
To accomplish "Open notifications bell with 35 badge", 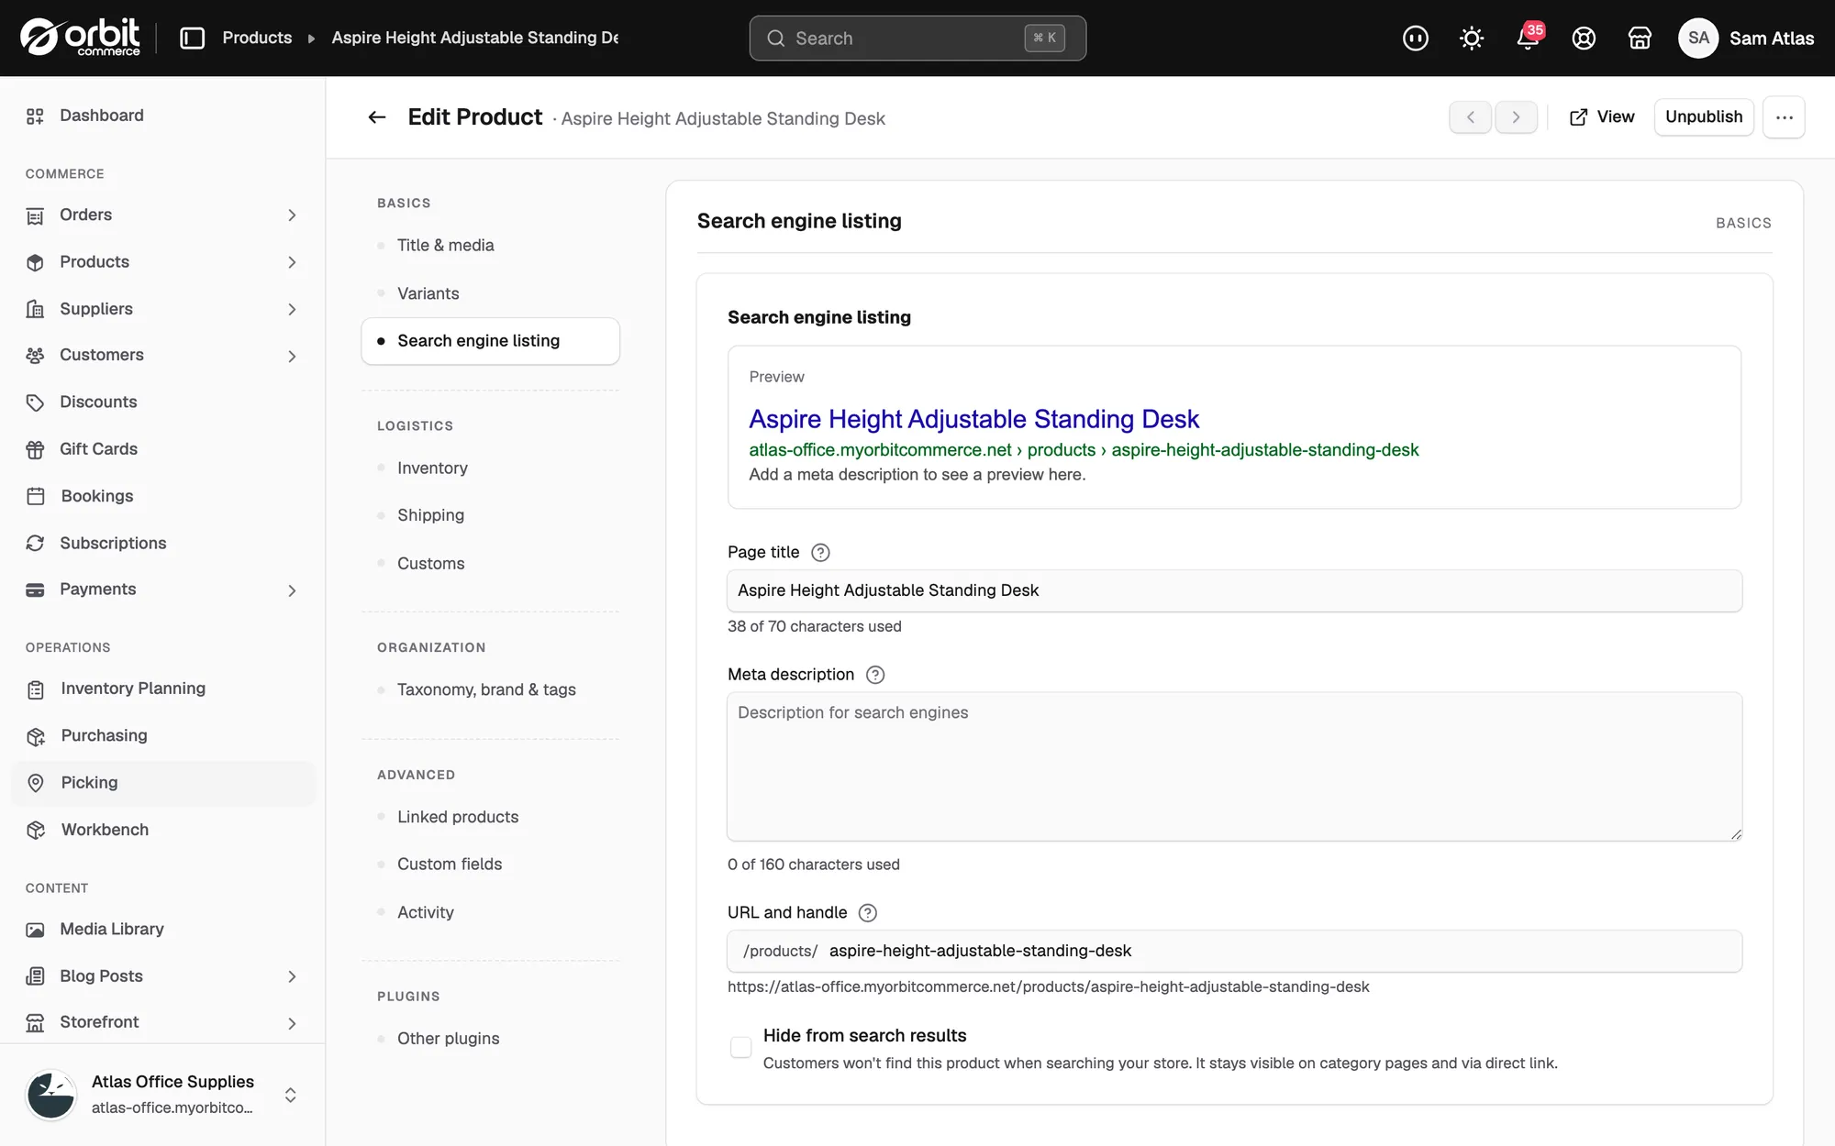I will pos(1529,38).
